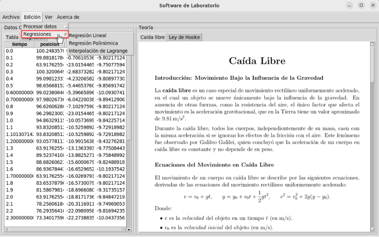Click the Caída Libre document title
The image size is (379, 237).
[257, 61]
